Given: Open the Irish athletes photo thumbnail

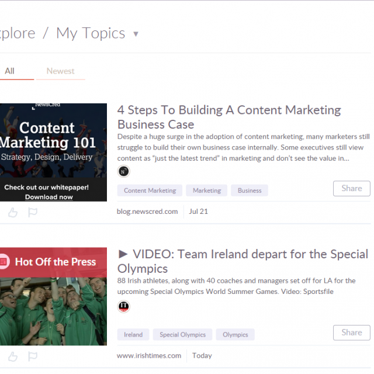Looking at the screenshot, I should [x=53, y=311].
